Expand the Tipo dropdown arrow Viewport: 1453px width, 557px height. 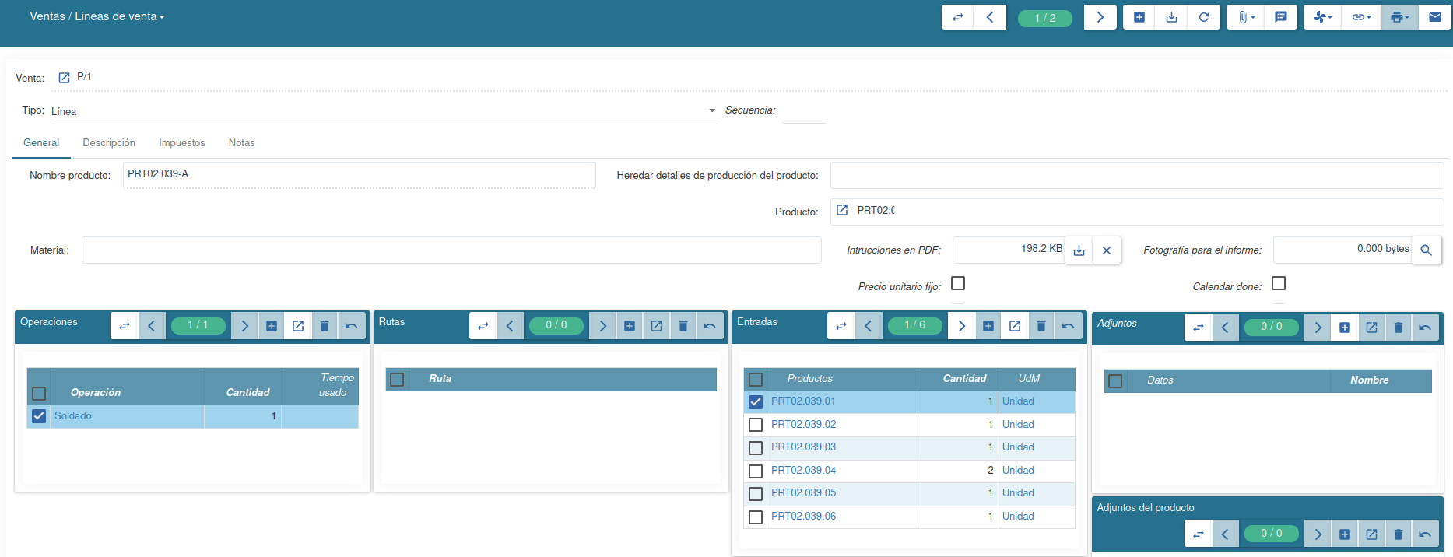point(711,111)
